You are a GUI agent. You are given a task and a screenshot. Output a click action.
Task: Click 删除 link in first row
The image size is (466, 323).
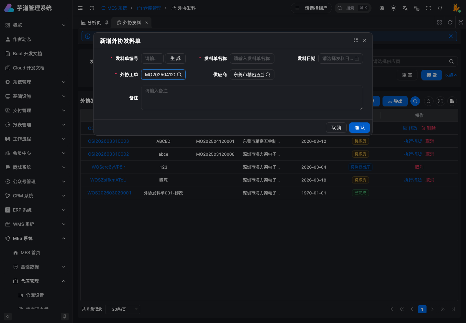[428, 128]
